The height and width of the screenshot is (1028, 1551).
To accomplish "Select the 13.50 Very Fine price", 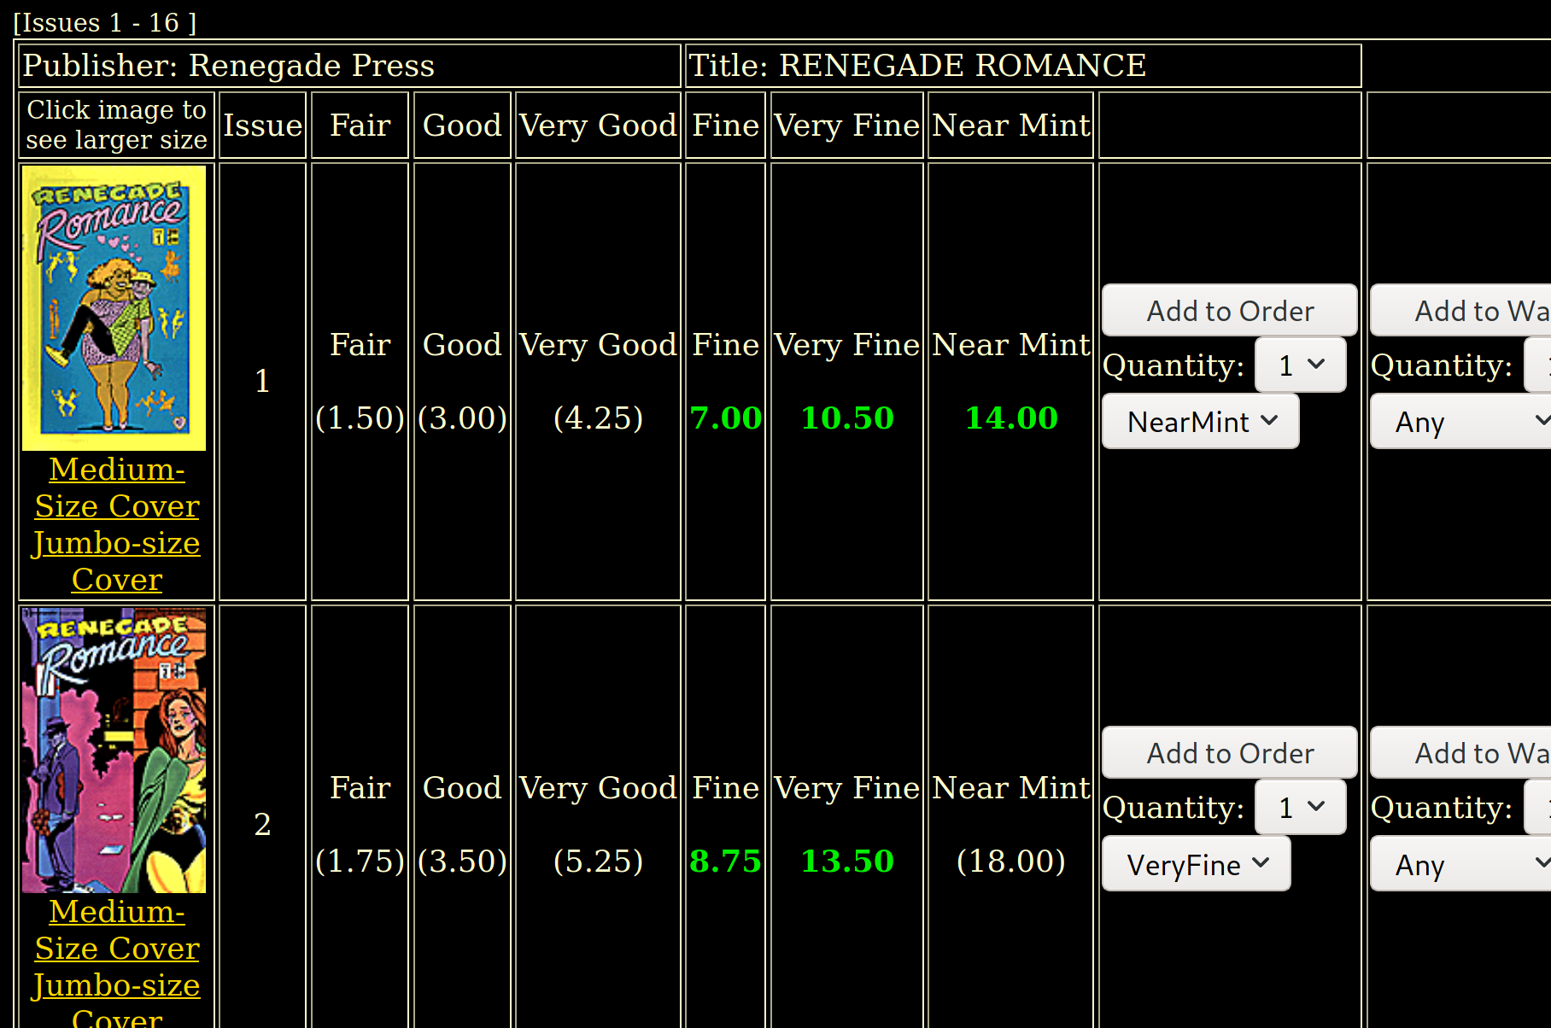I will coord(847,861).
